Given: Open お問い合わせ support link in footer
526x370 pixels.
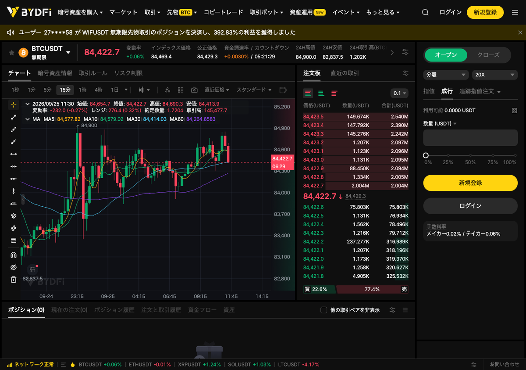Looking at the screenshot, I should [x=505, y=364].
